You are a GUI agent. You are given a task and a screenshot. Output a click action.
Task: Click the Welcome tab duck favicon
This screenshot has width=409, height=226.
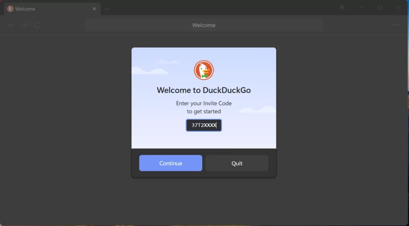pos(10,9)
